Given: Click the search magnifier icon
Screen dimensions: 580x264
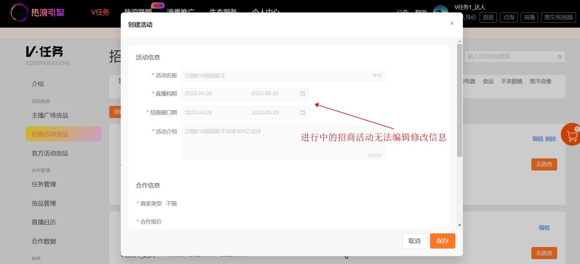Looking at the screenshot, I should pos(559,57).
